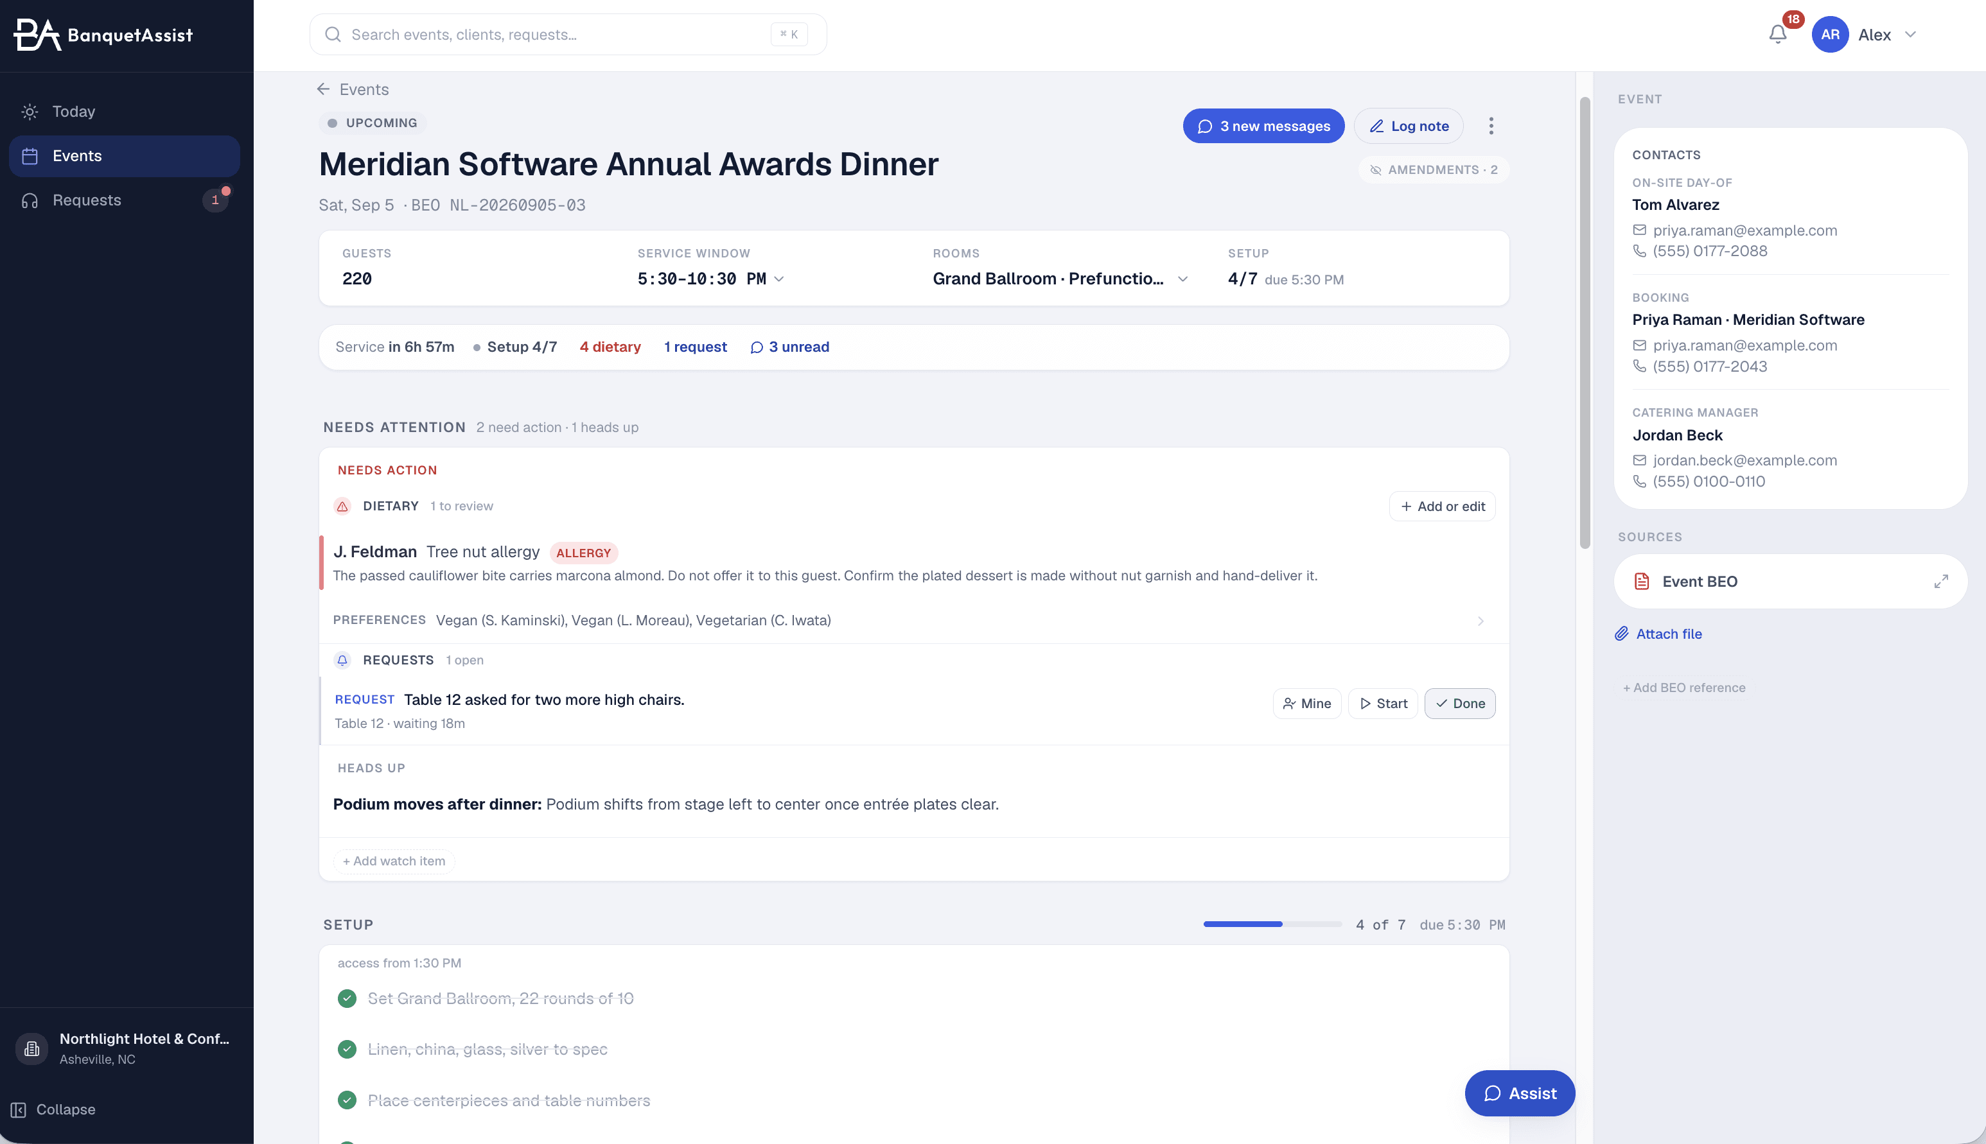Click phone number (555) 0177-2088

[1709, 250]
